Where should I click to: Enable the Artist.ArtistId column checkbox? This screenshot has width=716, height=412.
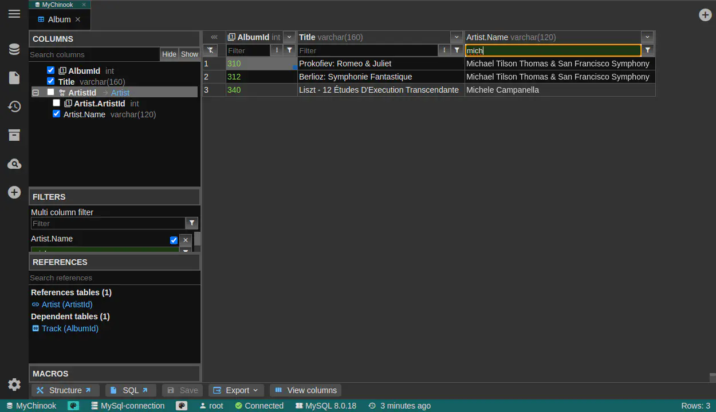(56, 103)
